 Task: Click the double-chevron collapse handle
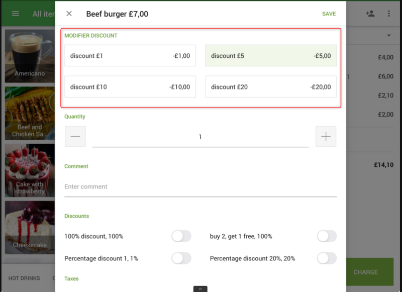tap(200, 289)
